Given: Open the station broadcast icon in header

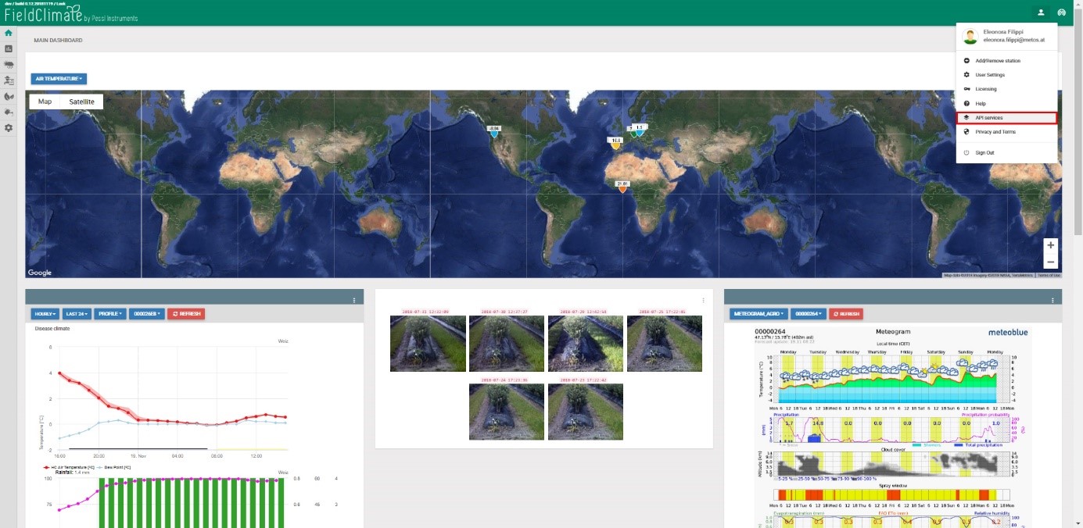Looking at the screenshot, I should (1061, 12).
